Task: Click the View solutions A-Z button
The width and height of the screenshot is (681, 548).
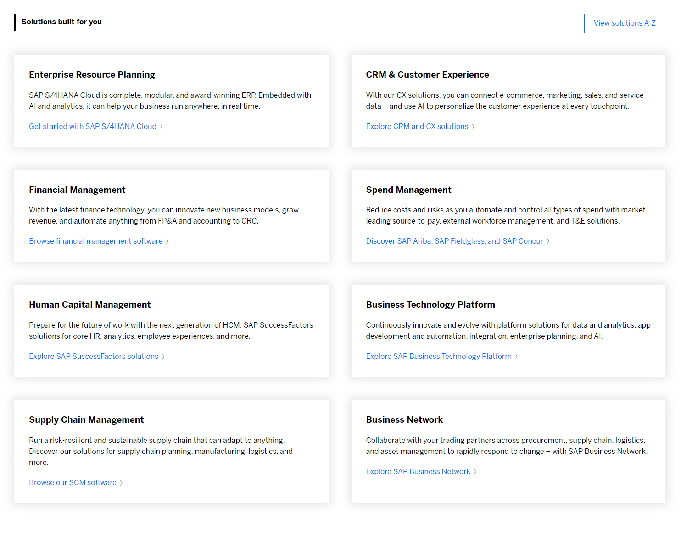Action: (624, 23)
